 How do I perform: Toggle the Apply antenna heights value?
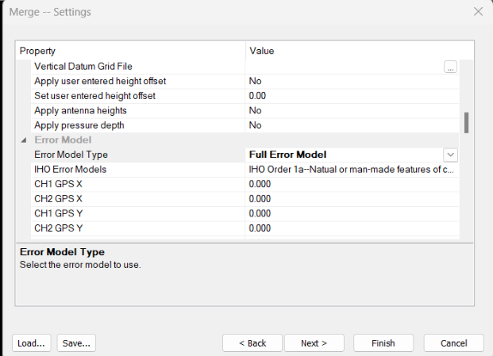point(349,111)
